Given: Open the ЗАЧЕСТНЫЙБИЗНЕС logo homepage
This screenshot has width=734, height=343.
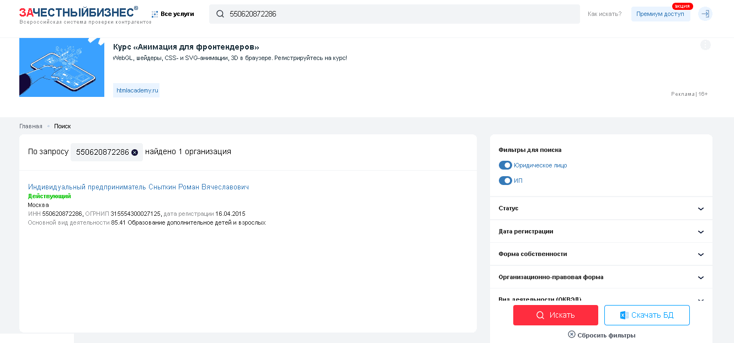Looking at the screenshot, I should pyautogui.click(x=79, y=12).
